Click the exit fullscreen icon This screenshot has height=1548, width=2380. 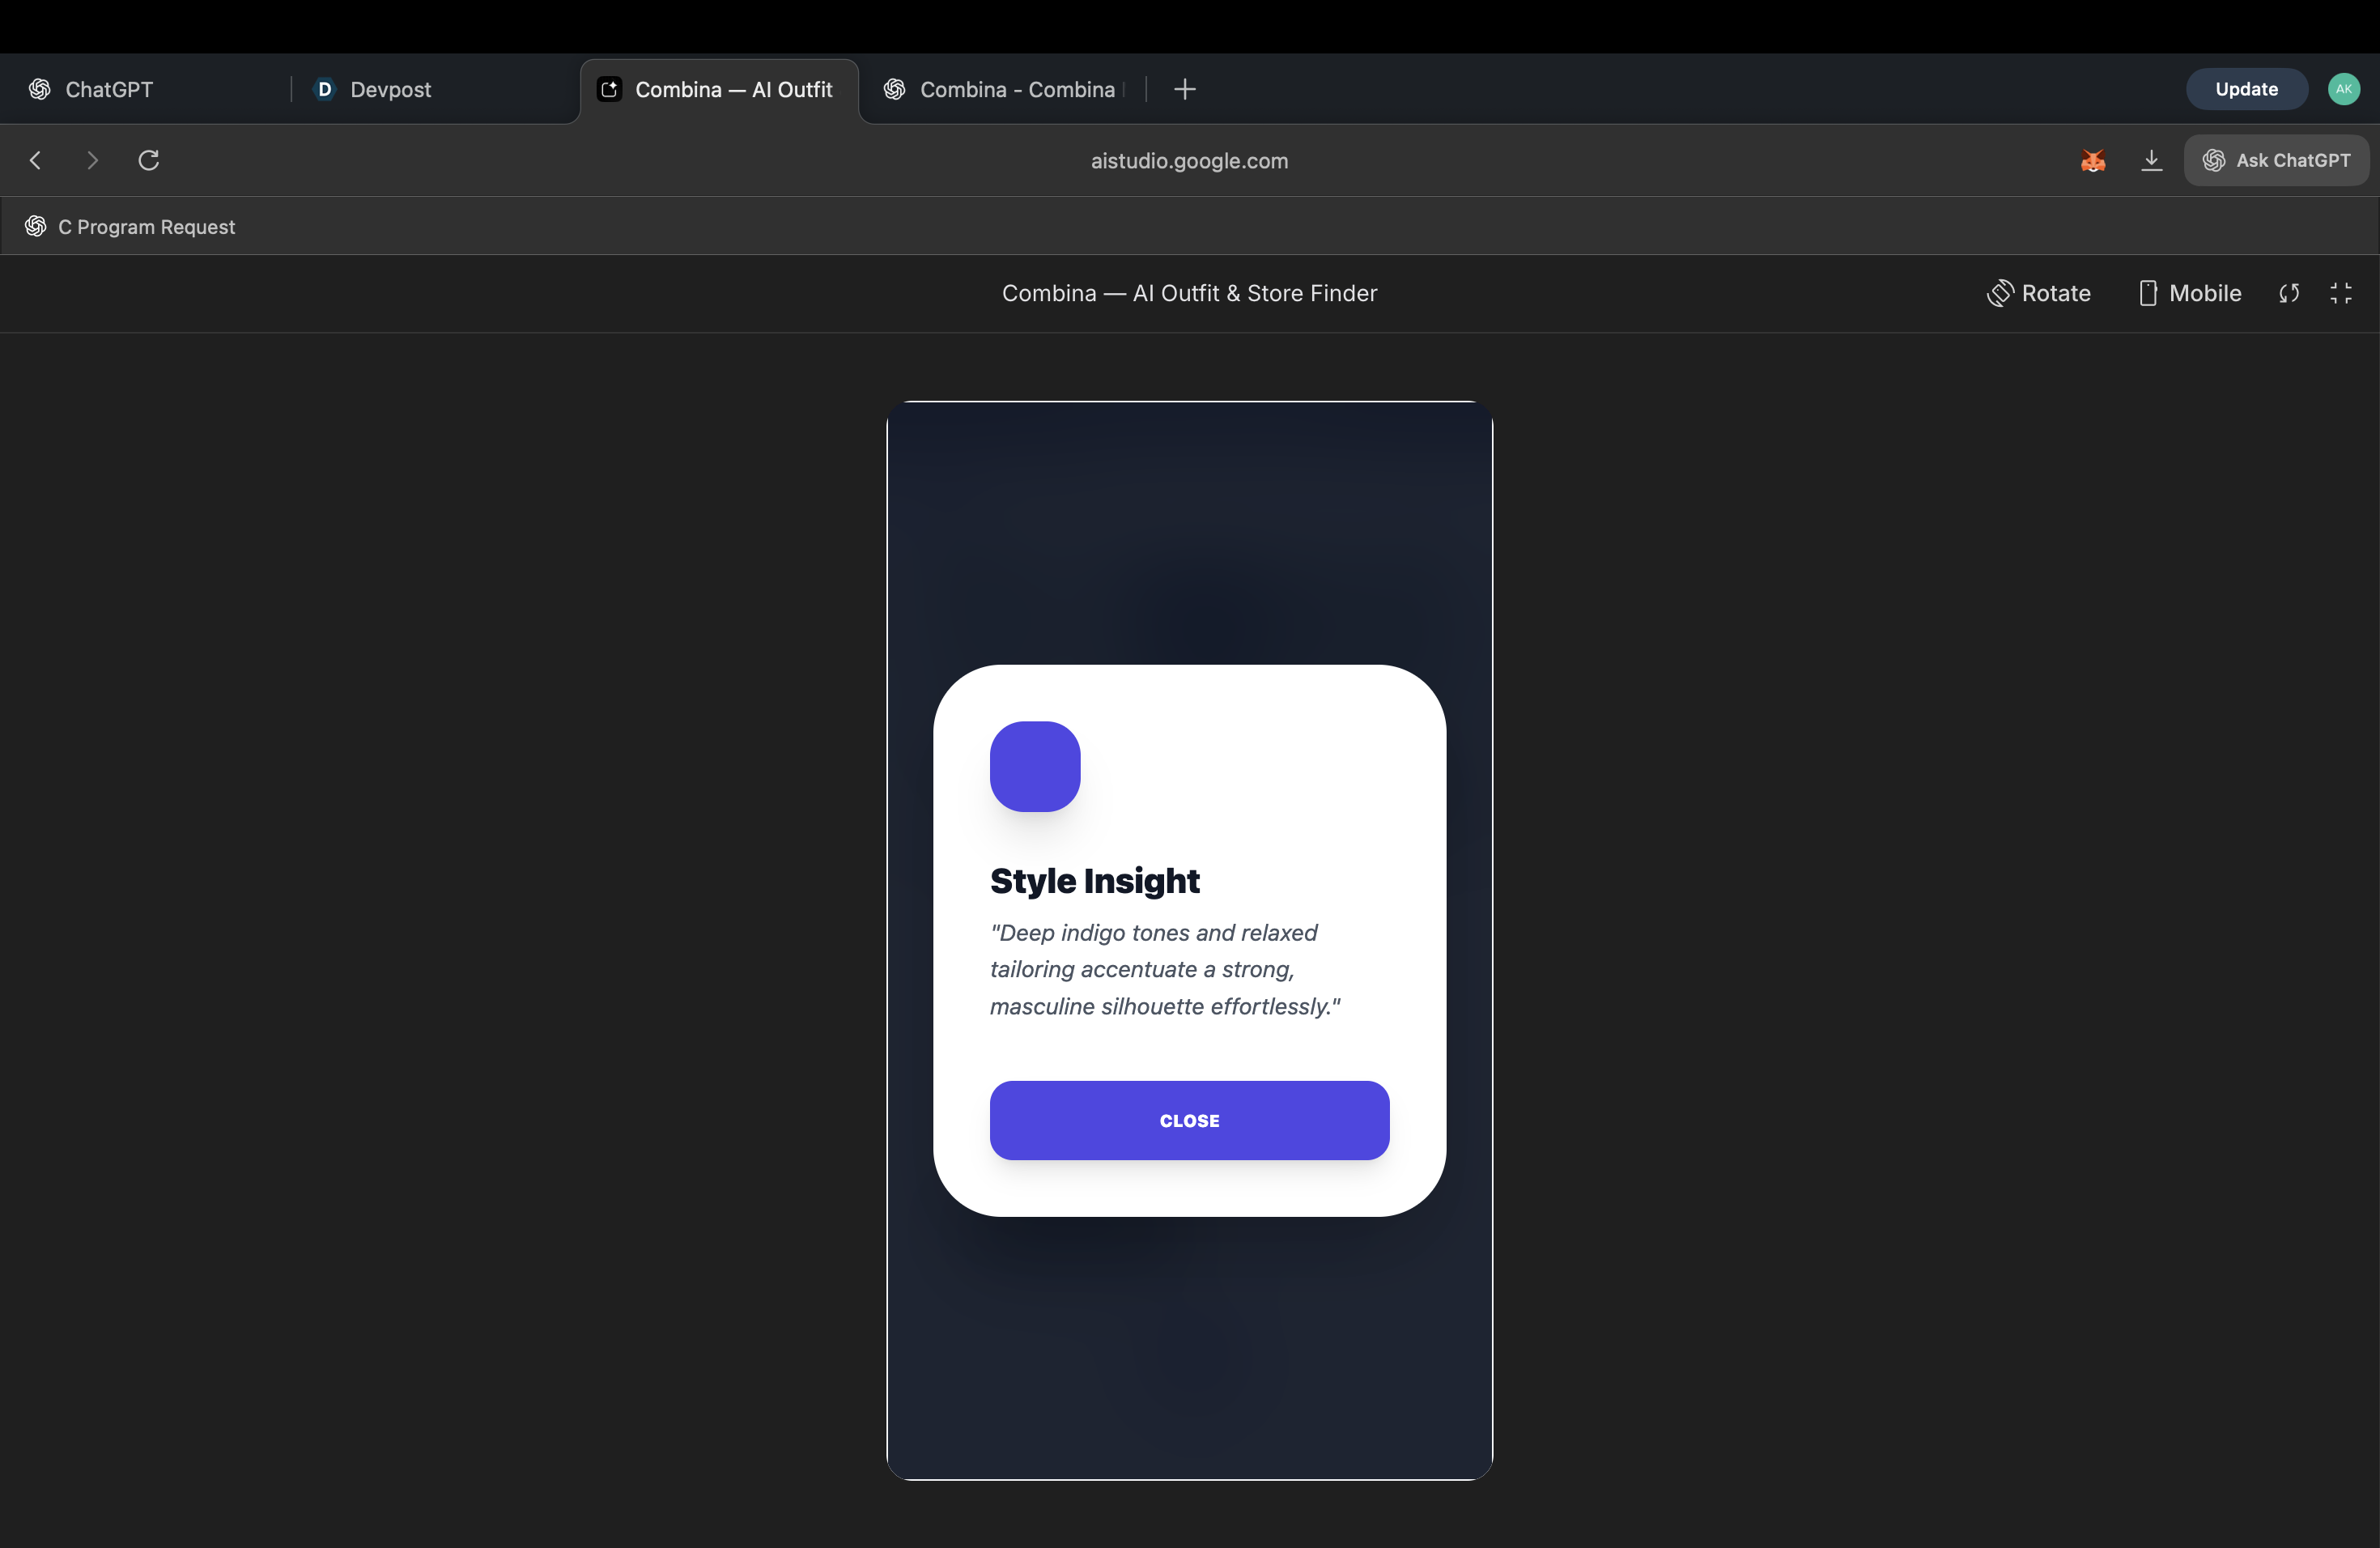(2341, 293)
